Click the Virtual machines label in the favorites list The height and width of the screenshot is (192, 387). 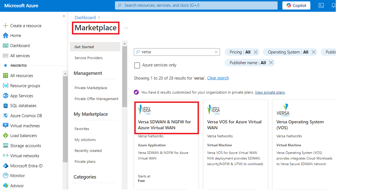point(25,126)
